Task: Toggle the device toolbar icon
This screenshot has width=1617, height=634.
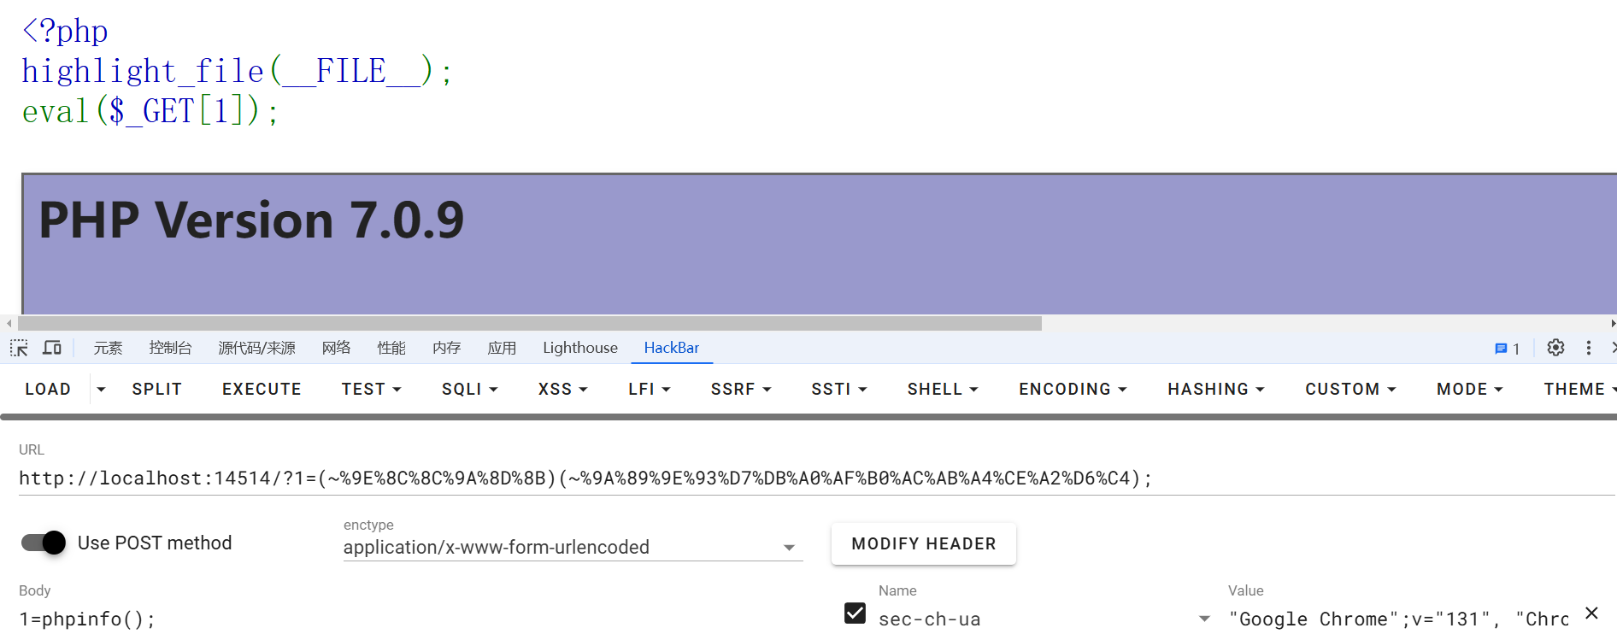Action: point(52,348)
